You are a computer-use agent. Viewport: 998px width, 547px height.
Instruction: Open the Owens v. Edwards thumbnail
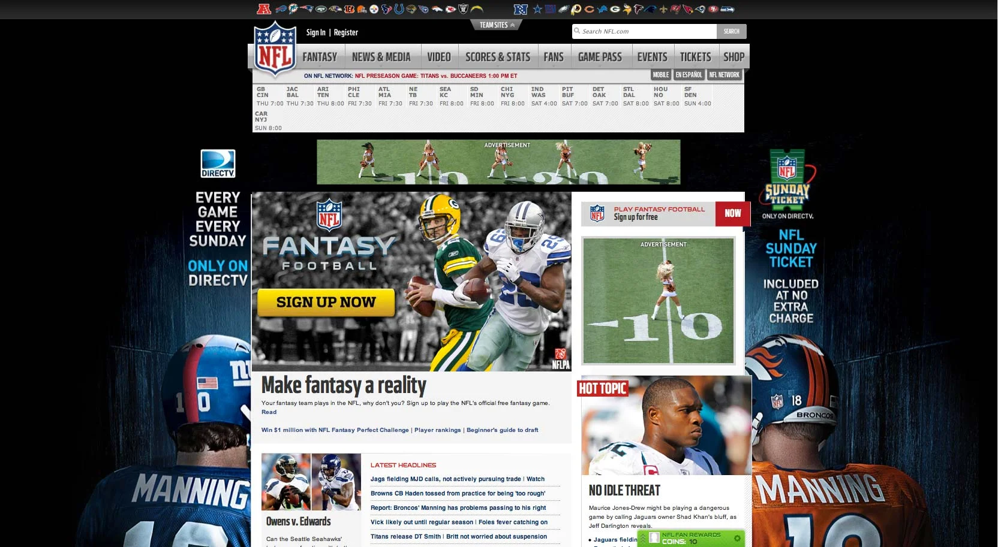(x=311, y=482)
